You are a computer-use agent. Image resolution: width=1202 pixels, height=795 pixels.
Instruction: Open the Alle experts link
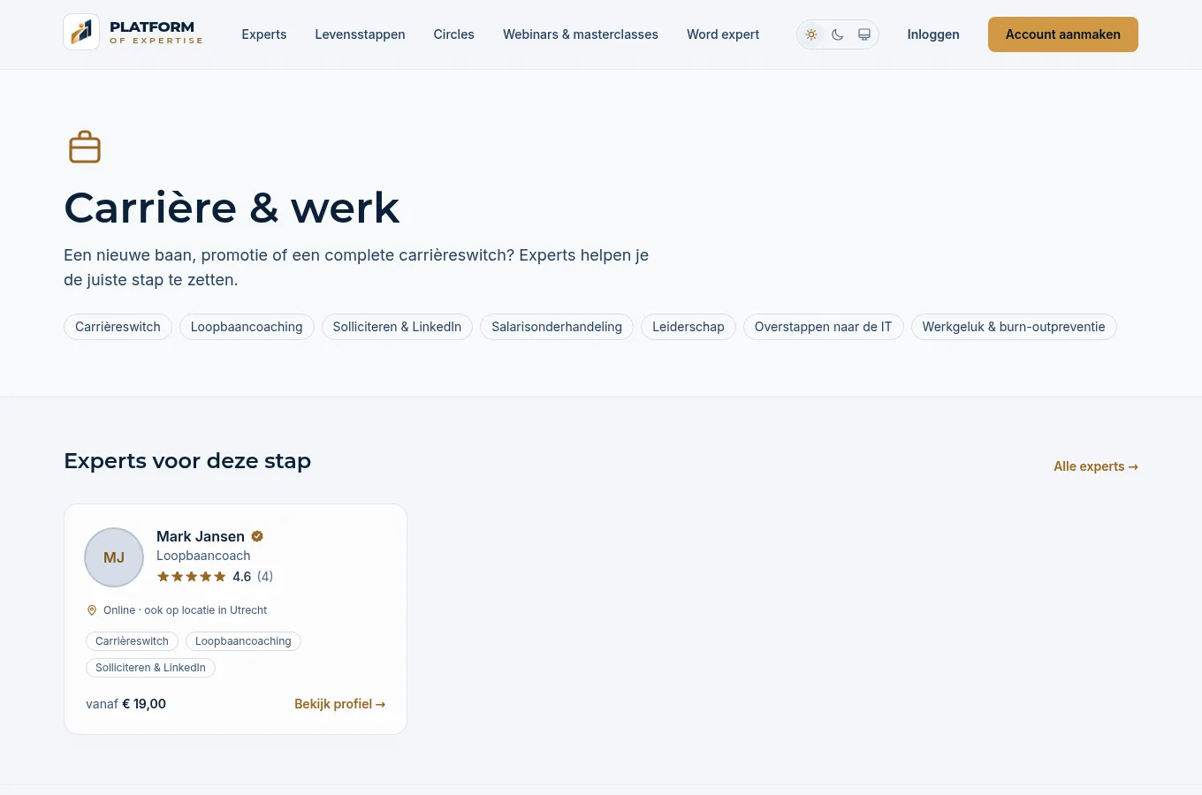point(1096,466)
